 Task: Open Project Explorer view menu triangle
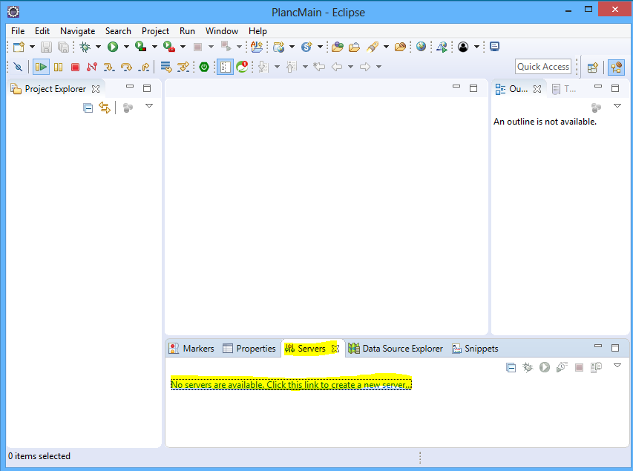(x=149, y=107)
